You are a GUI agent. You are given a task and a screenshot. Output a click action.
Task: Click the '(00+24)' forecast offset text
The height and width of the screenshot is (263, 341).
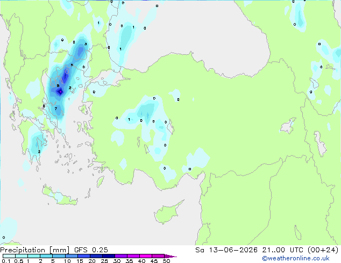(323, 250)
